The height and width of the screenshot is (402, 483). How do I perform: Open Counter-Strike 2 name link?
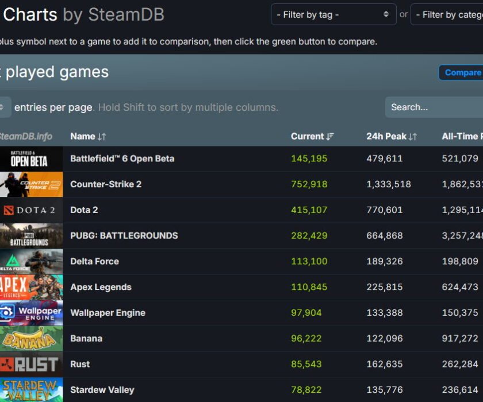point(106,184)
